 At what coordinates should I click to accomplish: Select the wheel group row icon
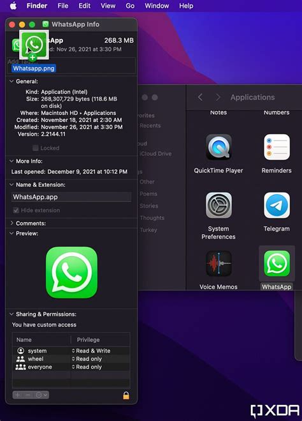[x=20, y=358]
